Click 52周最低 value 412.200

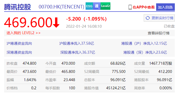[x=165, y=72]
